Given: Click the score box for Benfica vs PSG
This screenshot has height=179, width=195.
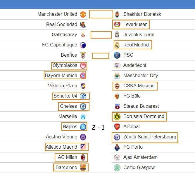Looking at the screenshot, I should [101, 56].
